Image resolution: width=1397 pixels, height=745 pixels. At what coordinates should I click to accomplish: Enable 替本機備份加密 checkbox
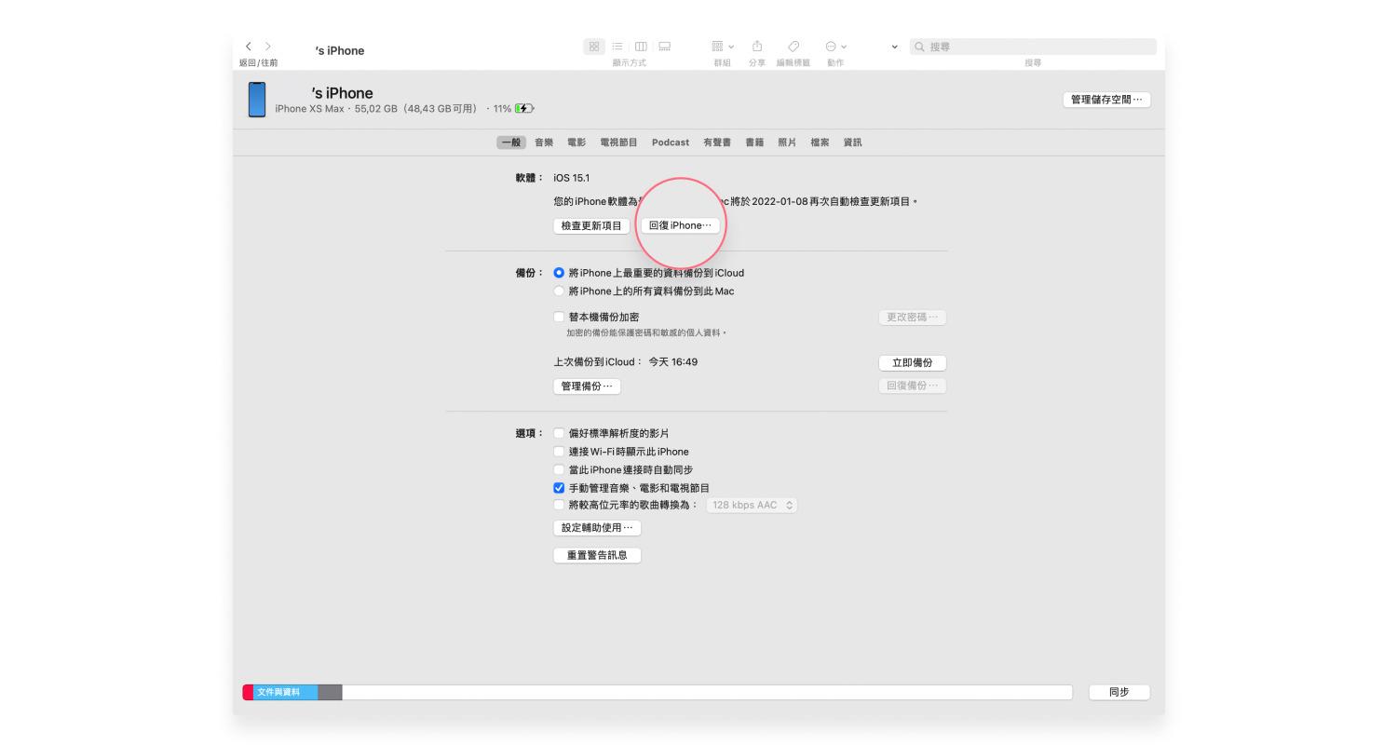[x=559, y=318]
